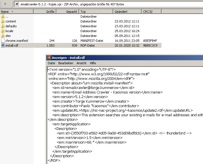Viewport: 203px width, 164px height.
Task: Open the Hilfe menu
Action: [x=93, y=63]
